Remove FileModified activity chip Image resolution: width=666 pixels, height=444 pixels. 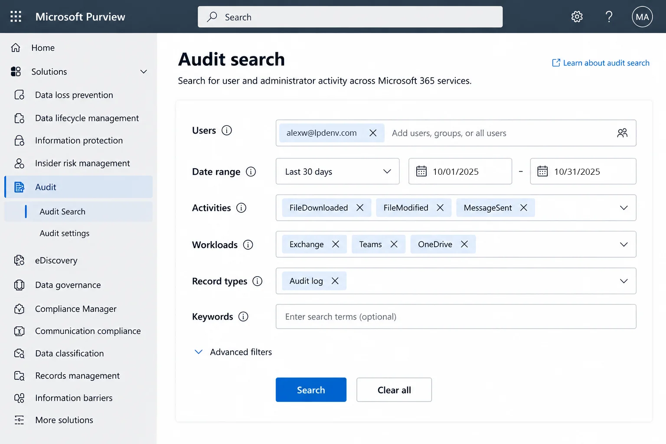pos(440,208)
